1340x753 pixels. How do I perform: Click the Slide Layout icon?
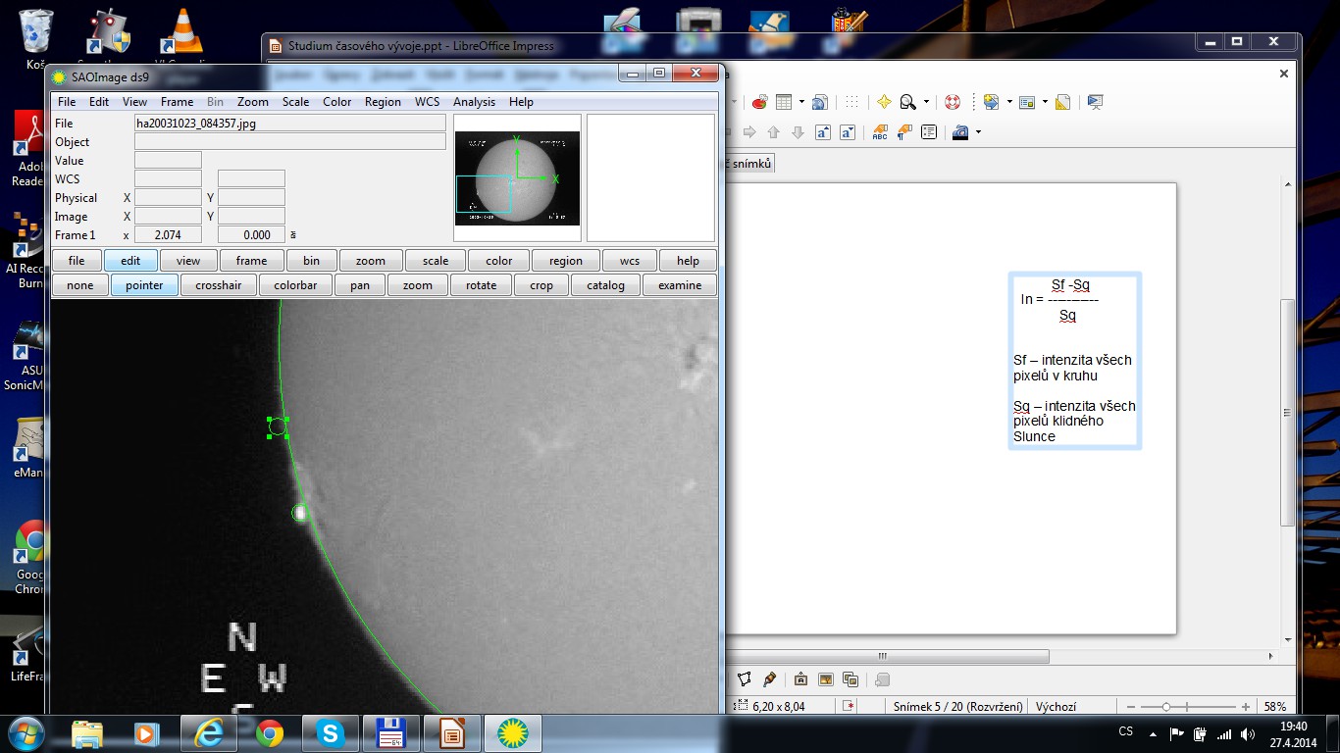coord(1027,102)
